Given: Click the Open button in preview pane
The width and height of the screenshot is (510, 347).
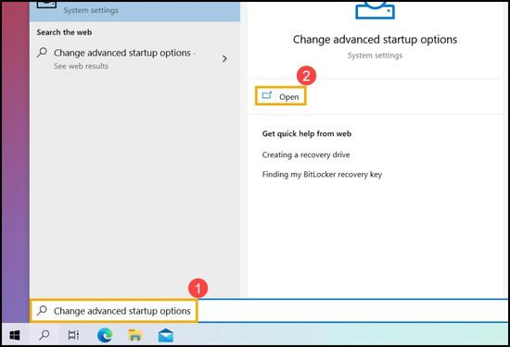Looking at the screenshot, I should click(280, 96).
